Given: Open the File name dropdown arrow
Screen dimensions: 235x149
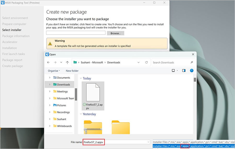Looking at the screenshot, I should coord(148,142).
